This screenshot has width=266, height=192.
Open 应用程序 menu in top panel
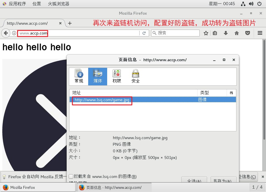point(14,4)
